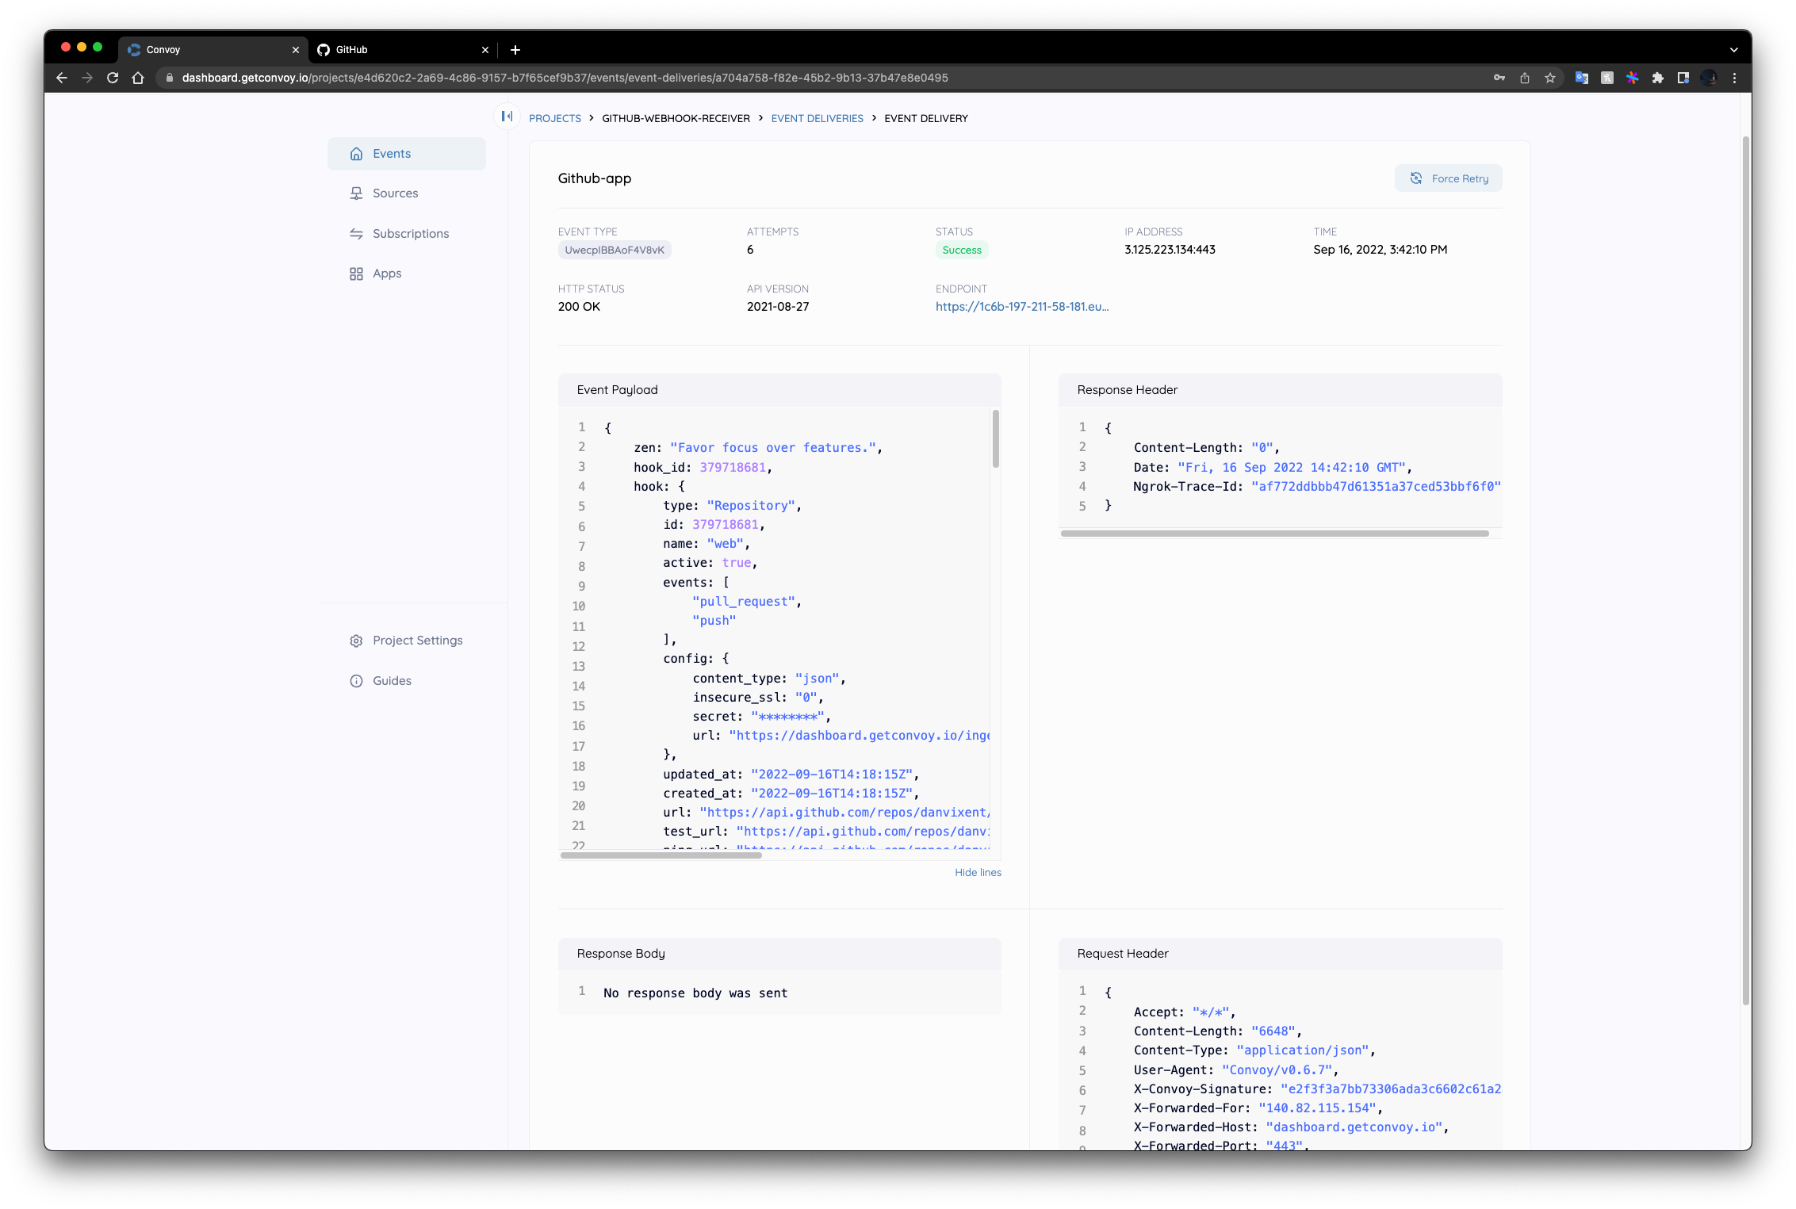Image resolution: width=1796 pixels, height=1209 pixels.
Task: Expand the Github-app endpoint URL
Action: [x=1021, y=306]
